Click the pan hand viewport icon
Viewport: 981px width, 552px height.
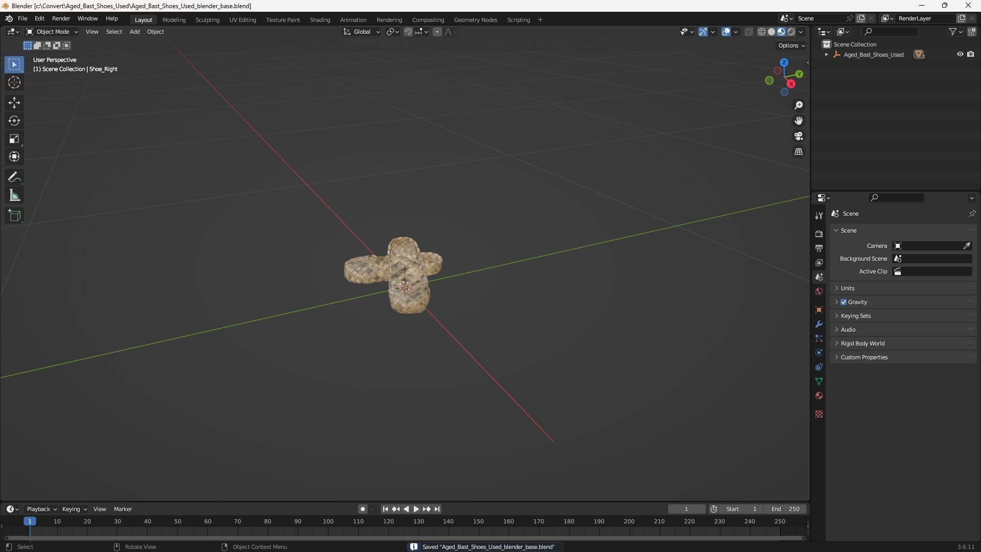tap(799, 121)
